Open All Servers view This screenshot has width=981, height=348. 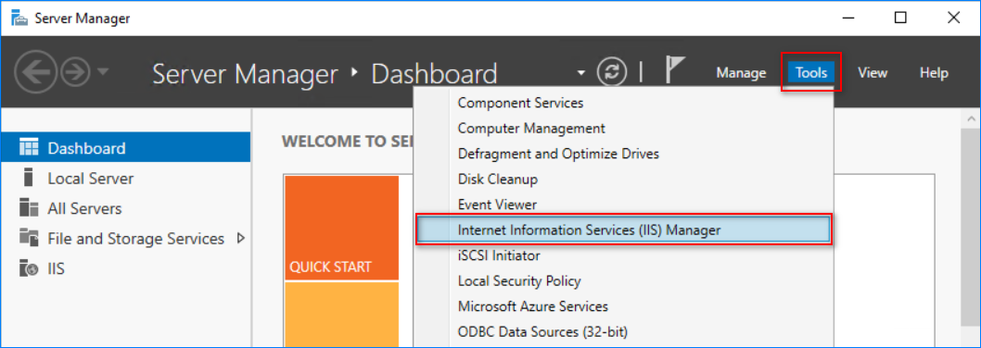point(126,208)
